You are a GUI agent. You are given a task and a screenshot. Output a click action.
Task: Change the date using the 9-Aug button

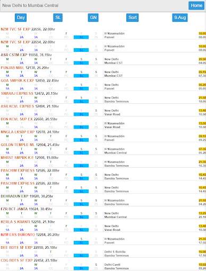180,17
